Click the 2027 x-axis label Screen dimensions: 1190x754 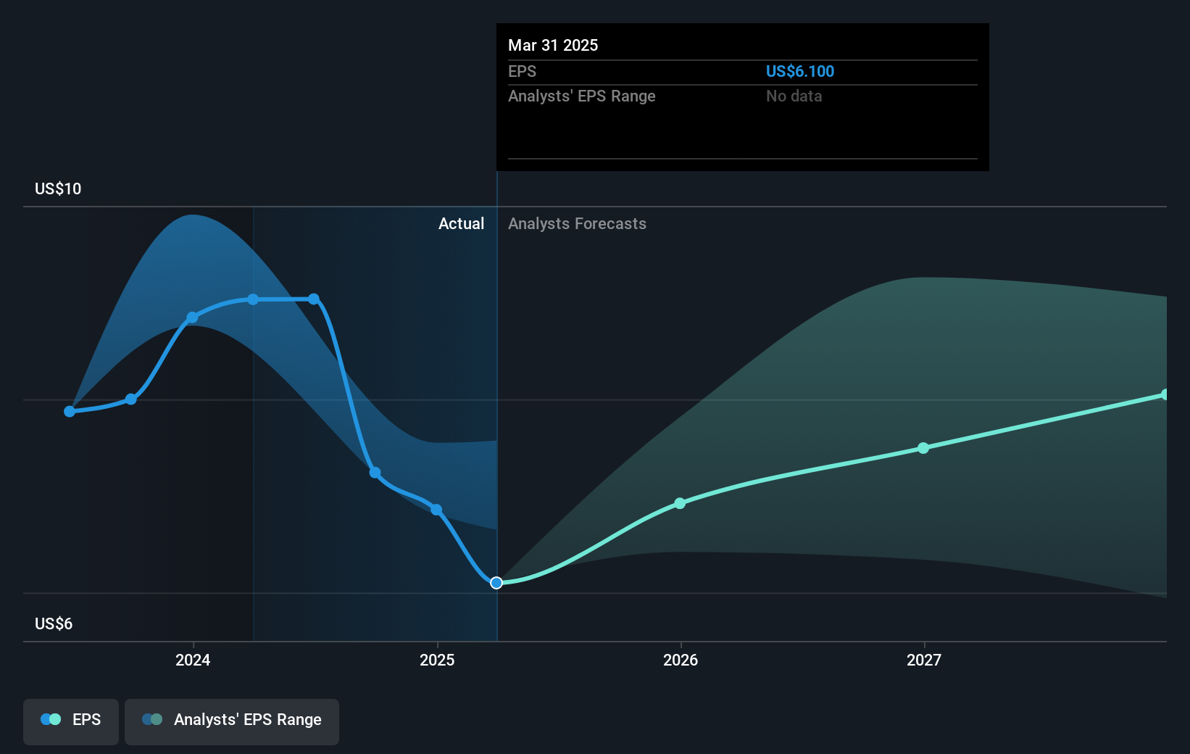pyautogui.click(x=924, y=660)
